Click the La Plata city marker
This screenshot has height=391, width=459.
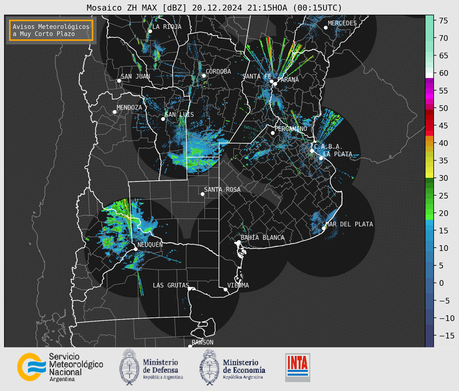click(321, 158)
